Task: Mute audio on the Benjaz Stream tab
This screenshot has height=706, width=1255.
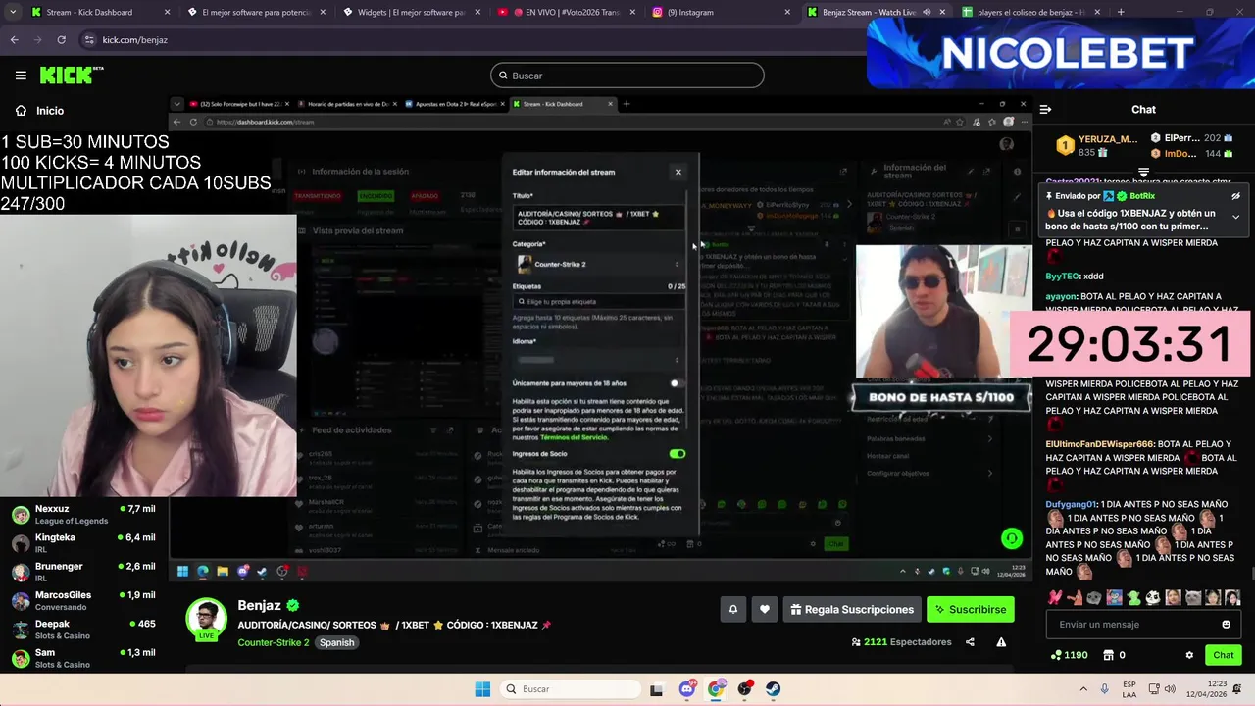Action: click(927, 12)
